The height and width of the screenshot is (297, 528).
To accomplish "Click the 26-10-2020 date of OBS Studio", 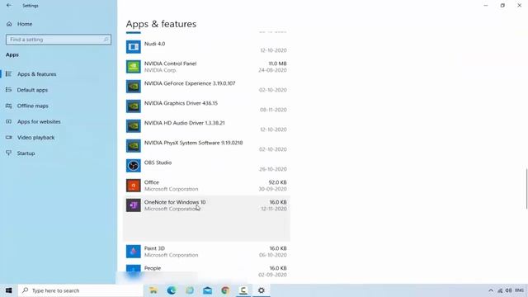I will point(273,169).
